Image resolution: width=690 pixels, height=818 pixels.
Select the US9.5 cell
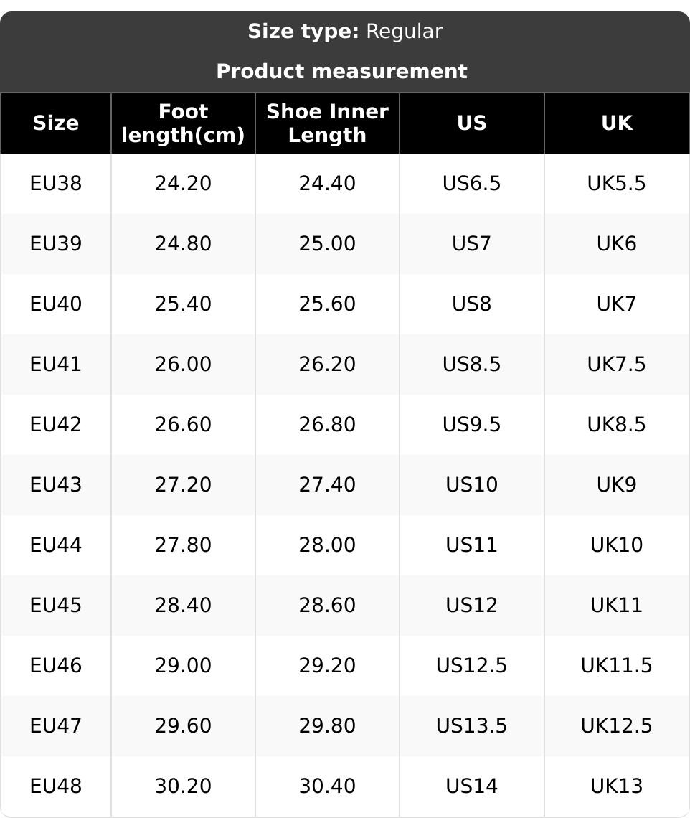point(471,425)
